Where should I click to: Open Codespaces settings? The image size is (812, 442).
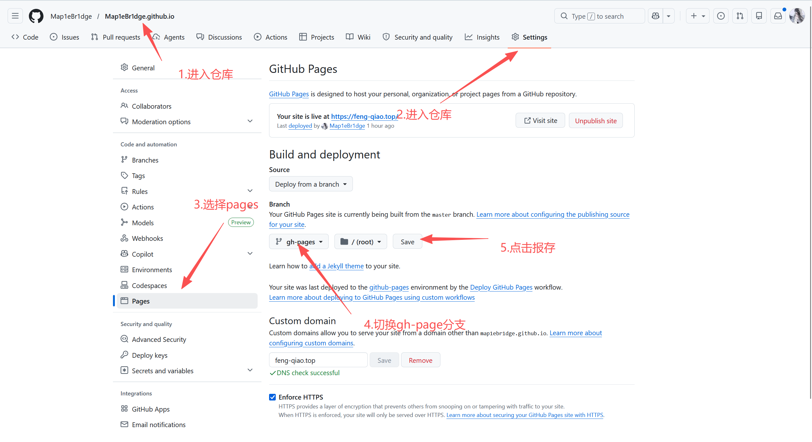[187, 285]
